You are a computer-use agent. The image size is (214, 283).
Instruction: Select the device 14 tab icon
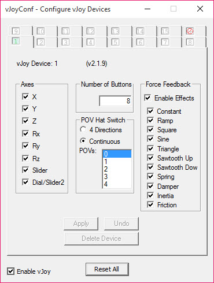140,31
